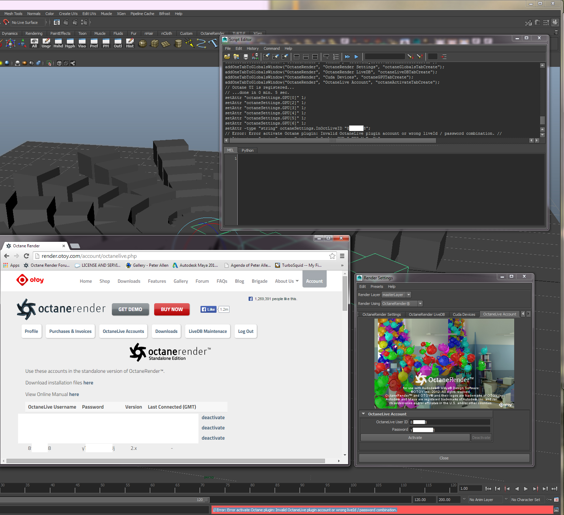The width and height of the screenshot is (564, 515).
Task: Click the search down flashlight icon
Action: pyautogui.click(x=410, y=57)
